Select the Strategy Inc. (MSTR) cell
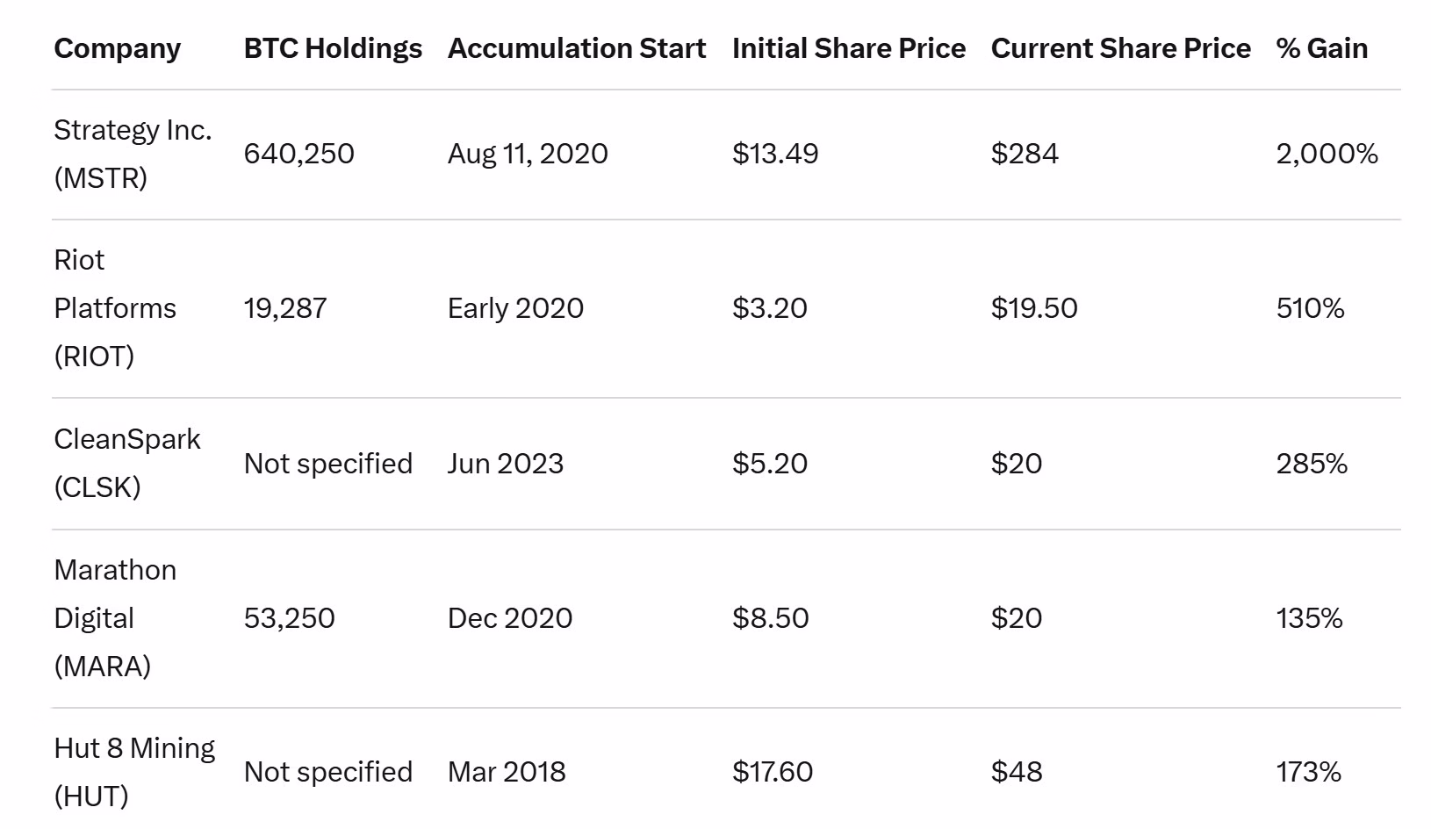This screenshot has width=1431, height=829. pos(133,154)
